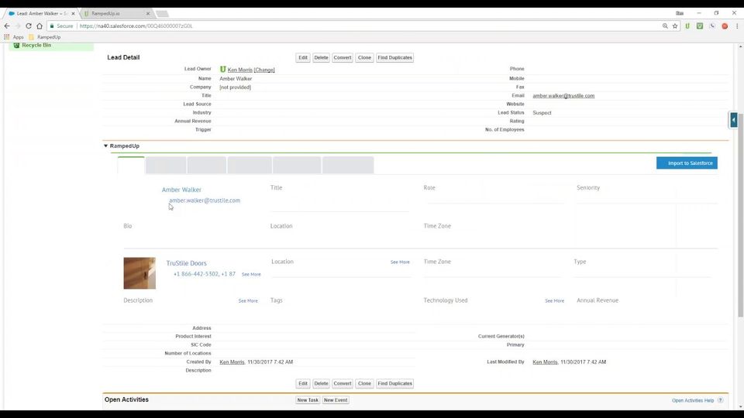The width and height of the screenshot is (744, 418).
Task: Create a New Task
Action: click(x=308, y=400)
